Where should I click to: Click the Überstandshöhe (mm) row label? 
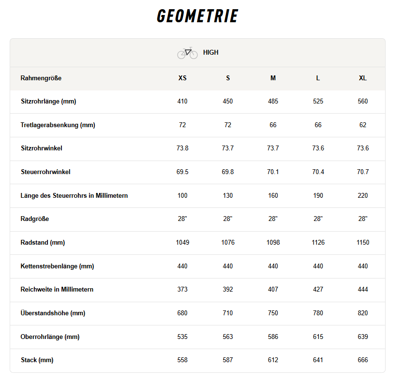53,313
